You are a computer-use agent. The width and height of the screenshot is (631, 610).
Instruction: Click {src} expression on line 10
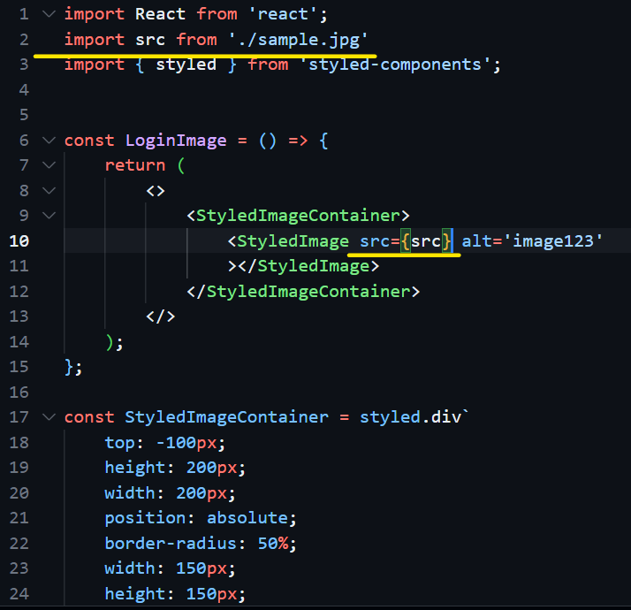426,241
